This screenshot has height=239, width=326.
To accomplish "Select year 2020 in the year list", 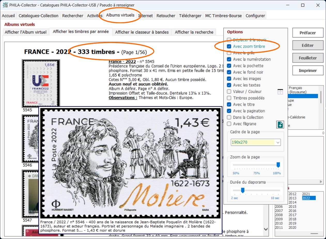I will pos(292,227).
